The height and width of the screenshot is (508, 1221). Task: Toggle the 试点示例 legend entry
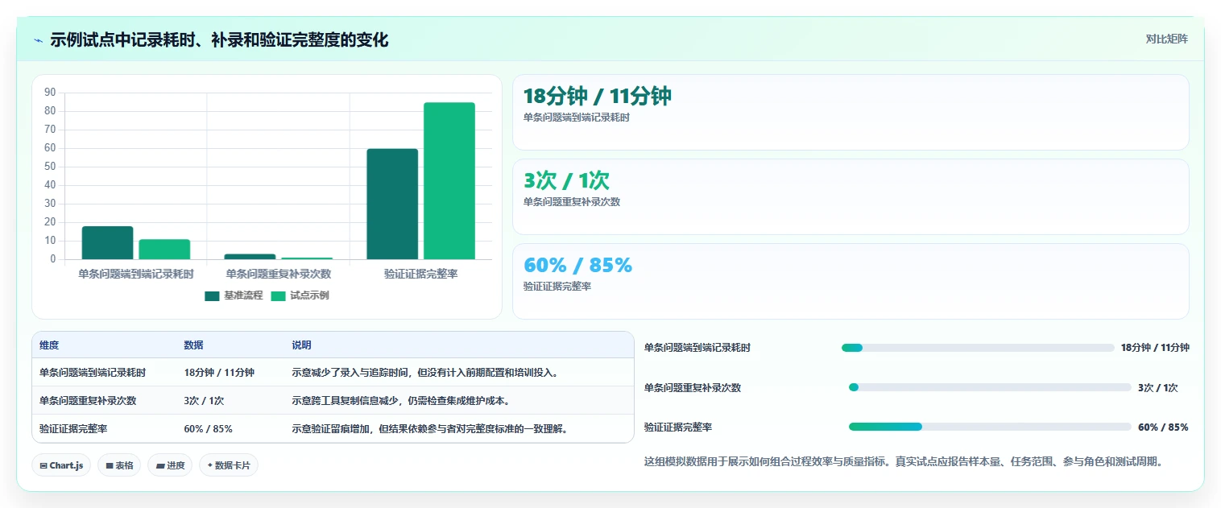pos(300,295)
